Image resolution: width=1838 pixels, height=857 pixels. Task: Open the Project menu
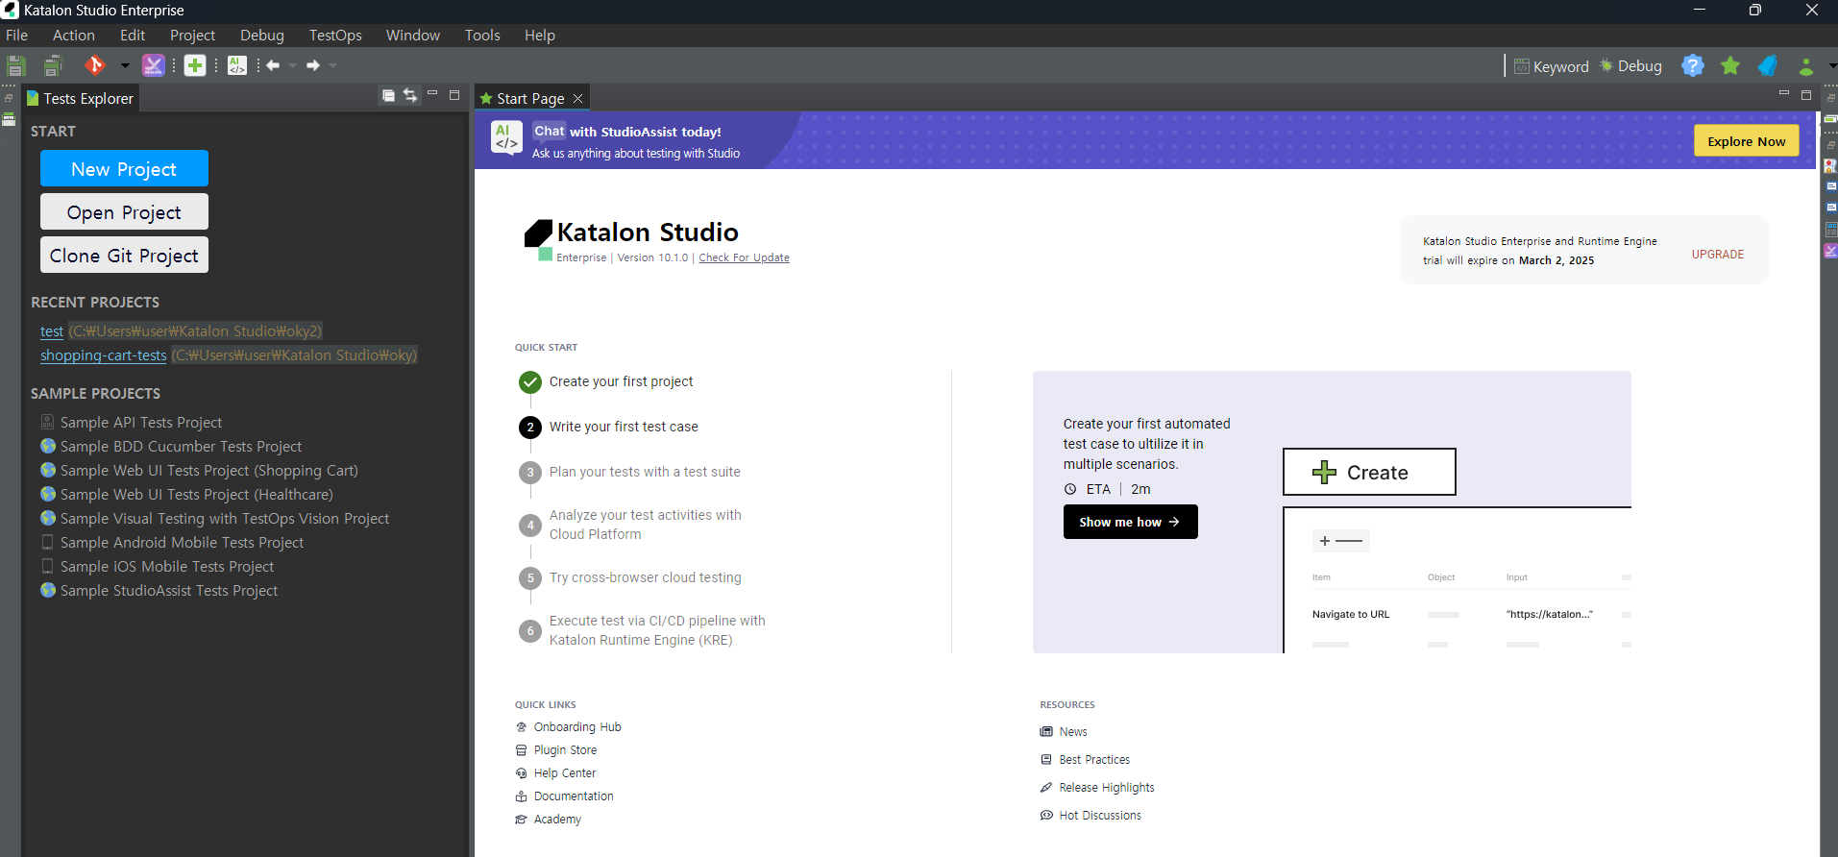[x=192, y=36]
